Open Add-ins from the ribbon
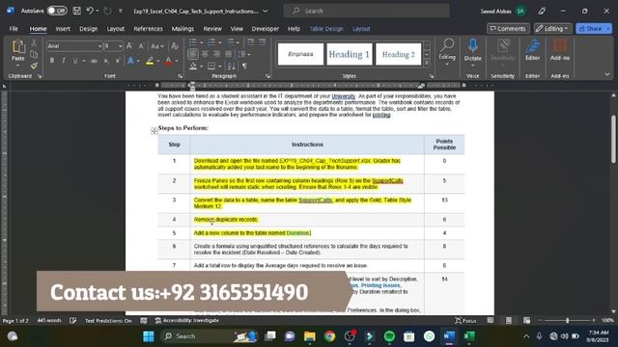 (560, 50)
